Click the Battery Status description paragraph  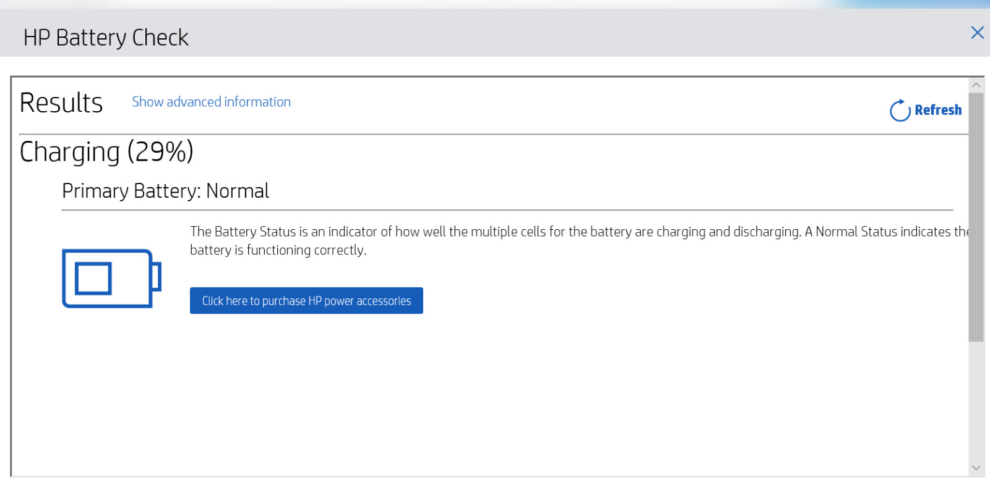579,241
